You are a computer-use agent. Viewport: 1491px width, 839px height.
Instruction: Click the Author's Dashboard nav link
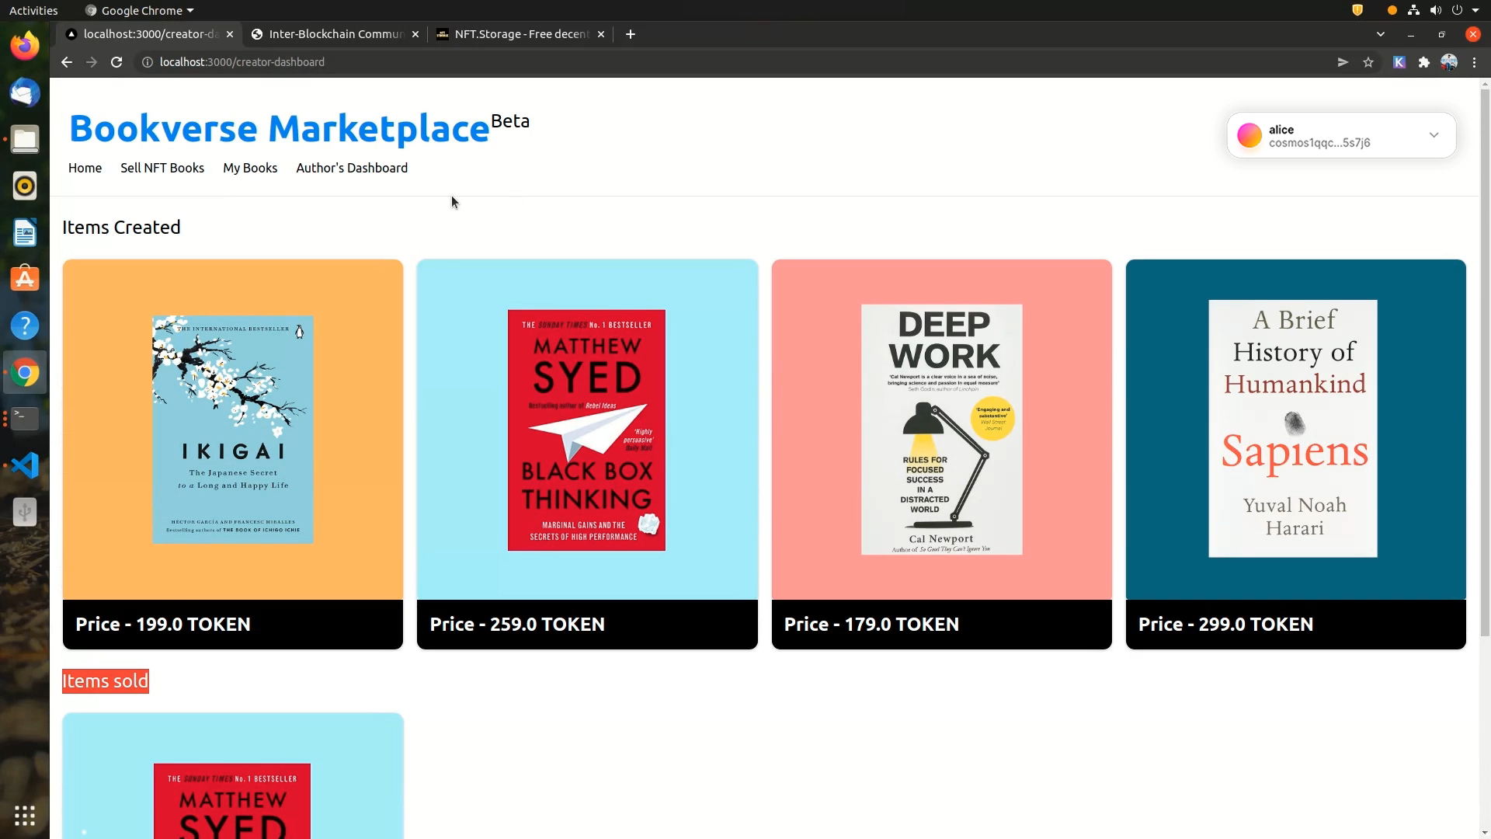click(x=352, y=168)
